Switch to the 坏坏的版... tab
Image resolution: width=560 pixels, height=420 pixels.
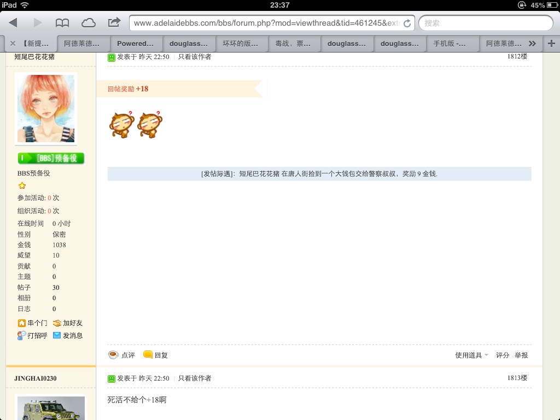click(x=242, y=44)
